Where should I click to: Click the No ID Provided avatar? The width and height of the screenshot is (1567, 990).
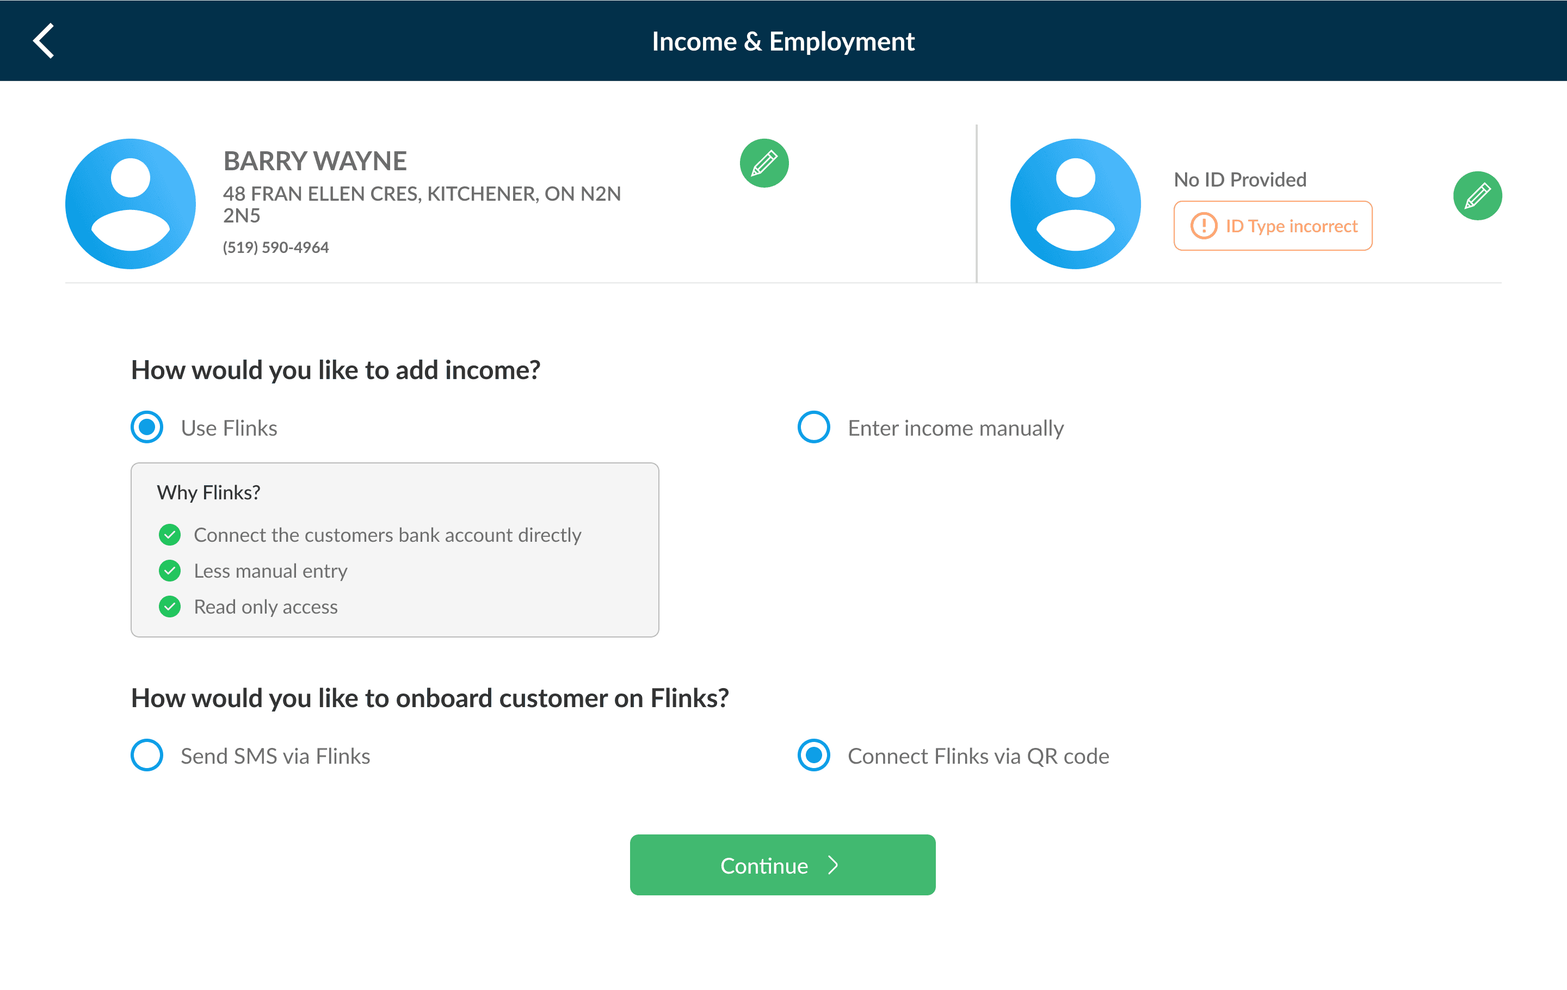coord(1075,203)
